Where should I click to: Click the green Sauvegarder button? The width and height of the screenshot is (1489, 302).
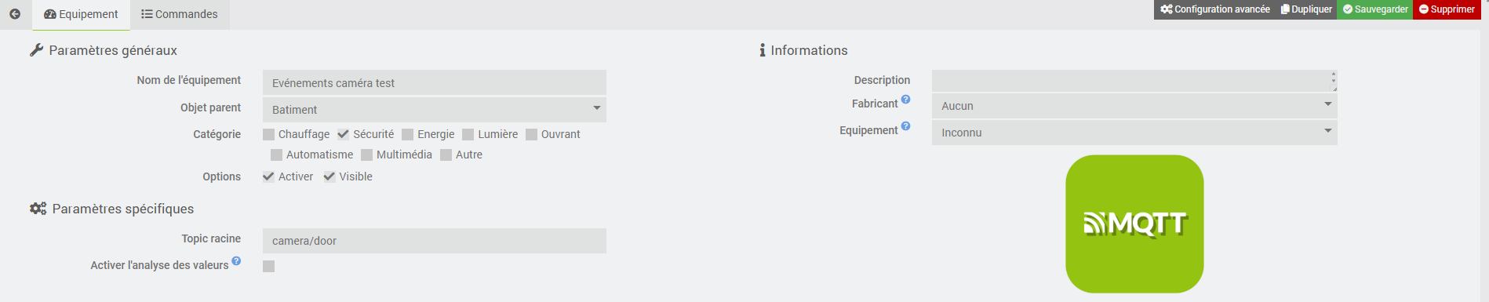click(1374, 9)
